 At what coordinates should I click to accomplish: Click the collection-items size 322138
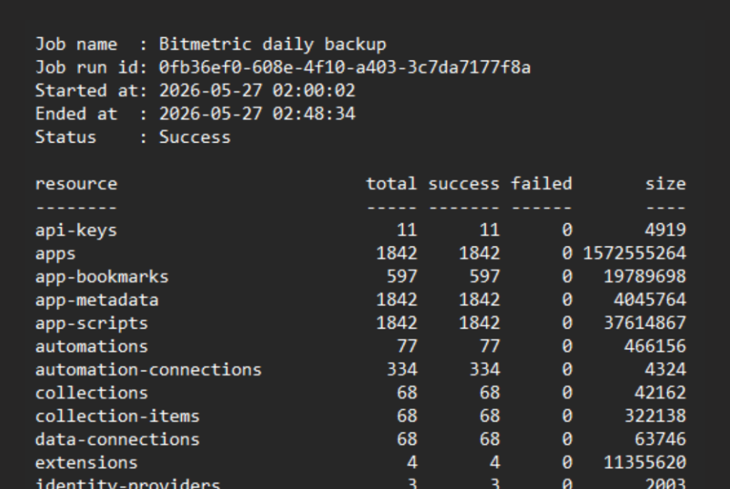[655, 417]
